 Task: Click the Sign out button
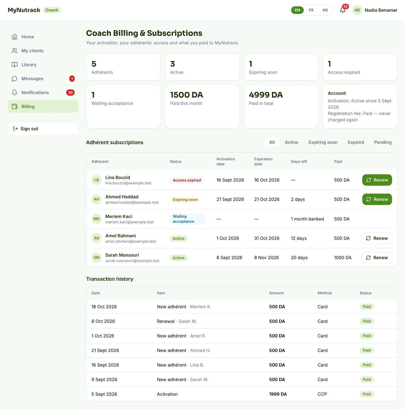43,129
